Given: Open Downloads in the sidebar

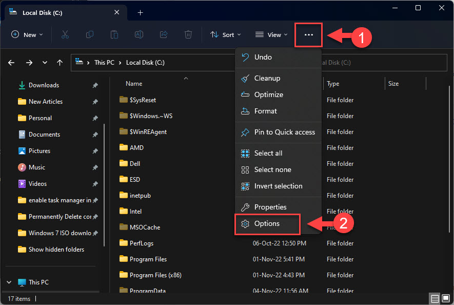Looking at the screenshot, I should tap(44, 85).
